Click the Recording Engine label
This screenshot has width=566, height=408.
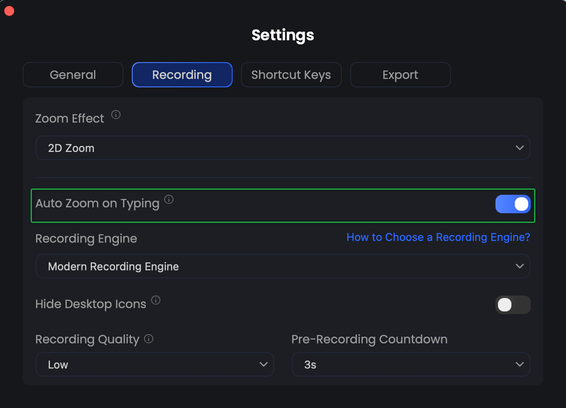(86, 239)
